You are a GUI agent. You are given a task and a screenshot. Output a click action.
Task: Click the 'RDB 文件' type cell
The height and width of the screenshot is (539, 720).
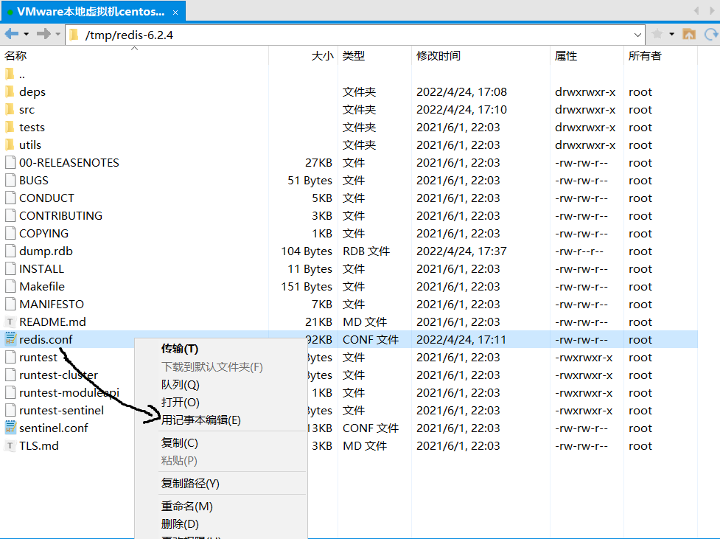(366, 251)
